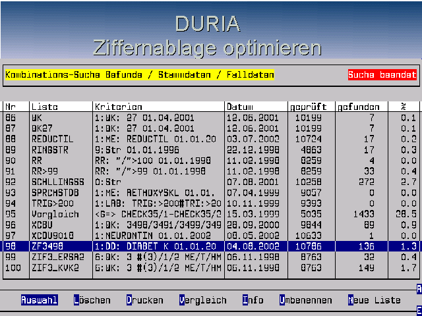Click the % column header
Image resolution: width=422 pixels, height=316 pixels.
pyautogui.click(x=403, y=107)
